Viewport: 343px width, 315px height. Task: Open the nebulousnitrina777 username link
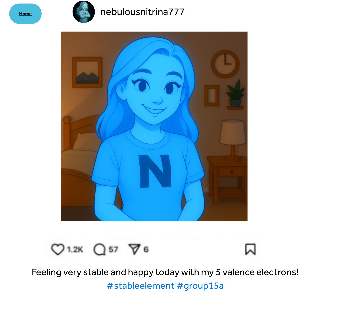pos(142,12)
